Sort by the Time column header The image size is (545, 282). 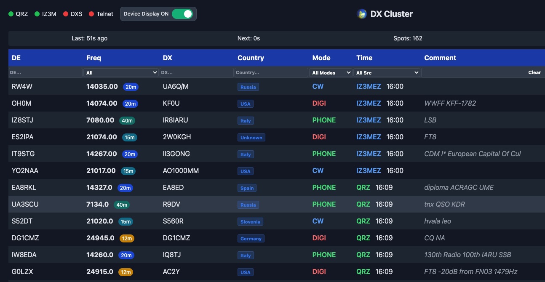click(364, 58)
